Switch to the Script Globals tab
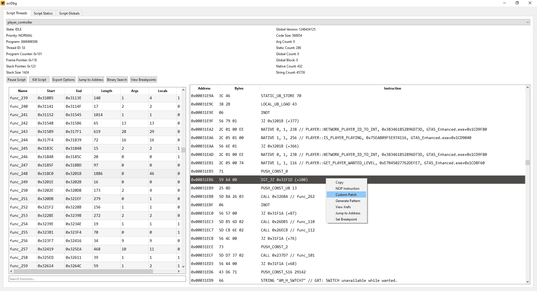Screen dimensions: 537x291 69,13
